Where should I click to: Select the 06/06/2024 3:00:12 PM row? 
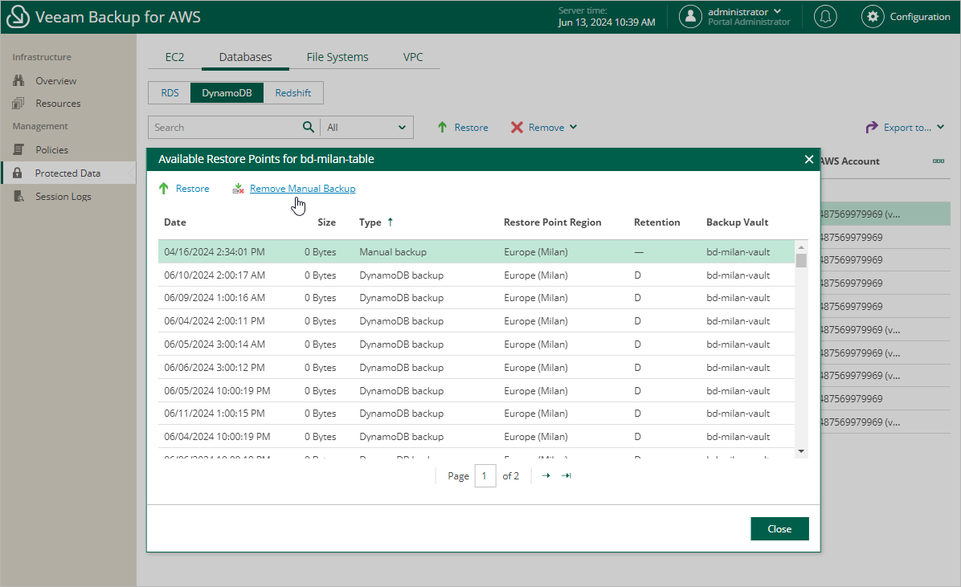tap(476, 368)
